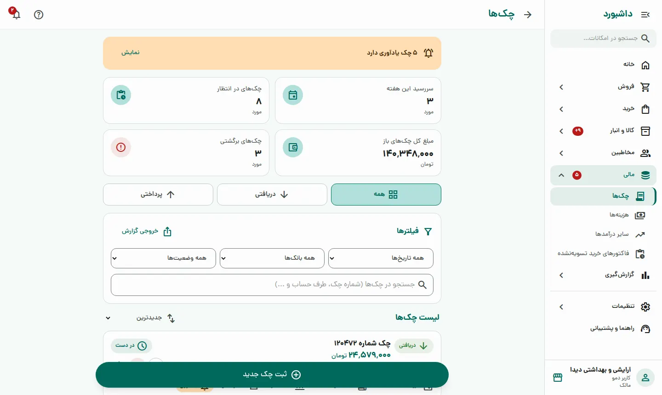The image size is (662, 395).
Task: Switch to the دریافتی tab
Action: tap(272, 195)
